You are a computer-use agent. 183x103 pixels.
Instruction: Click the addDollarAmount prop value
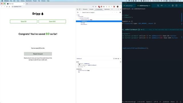coord(92,65)
